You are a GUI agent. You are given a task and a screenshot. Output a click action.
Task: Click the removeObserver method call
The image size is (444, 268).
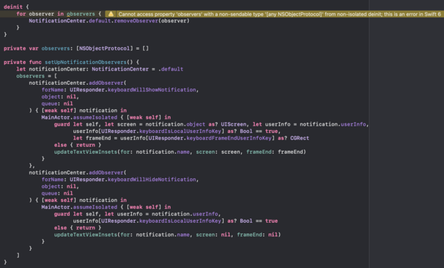pos(136,21)
